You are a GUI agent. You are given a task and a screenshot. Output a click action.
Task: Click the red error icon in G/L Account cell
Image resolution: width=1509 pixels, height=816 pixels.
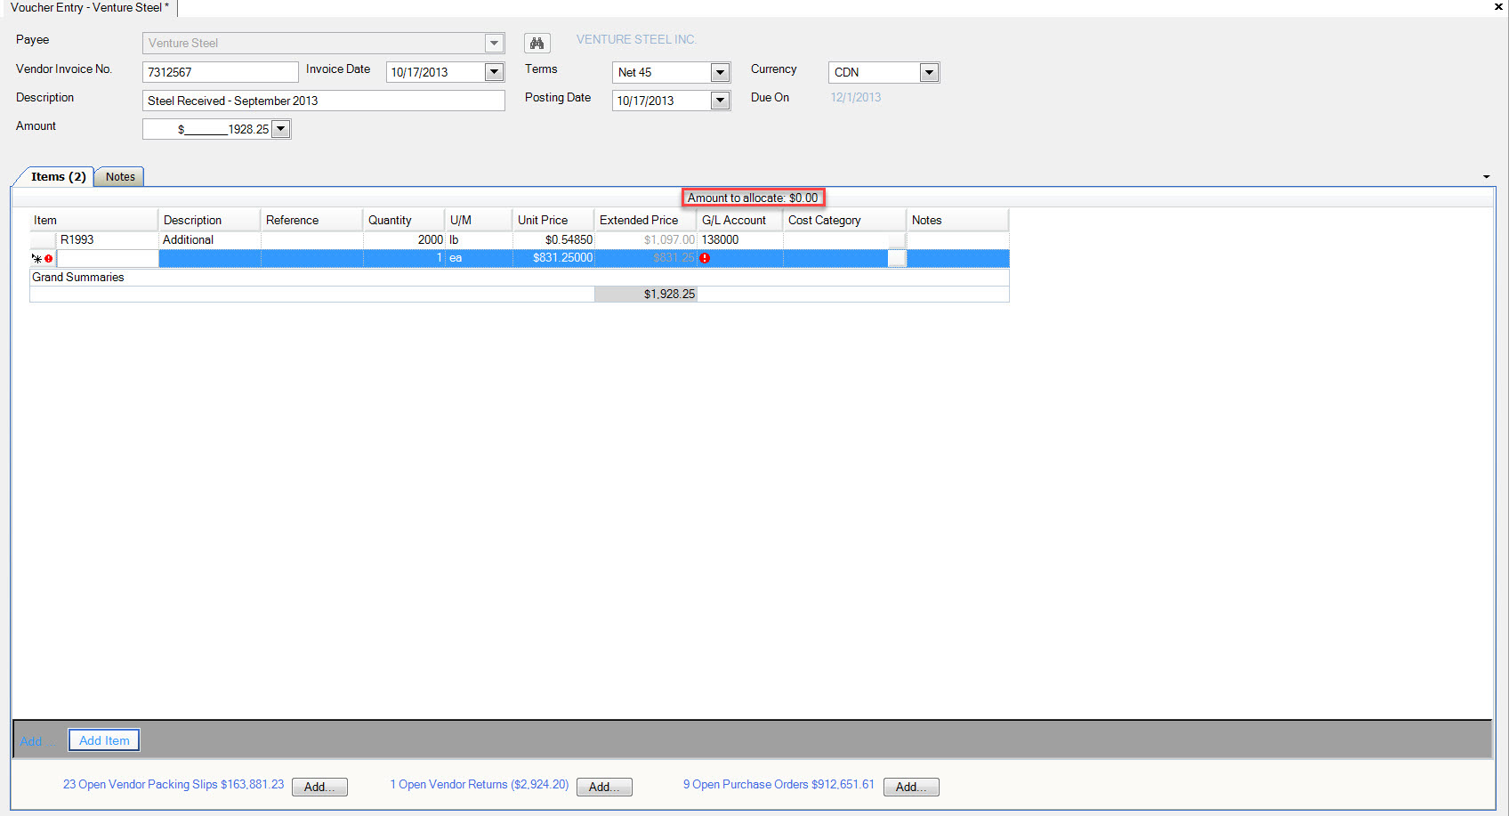[705, 258]
